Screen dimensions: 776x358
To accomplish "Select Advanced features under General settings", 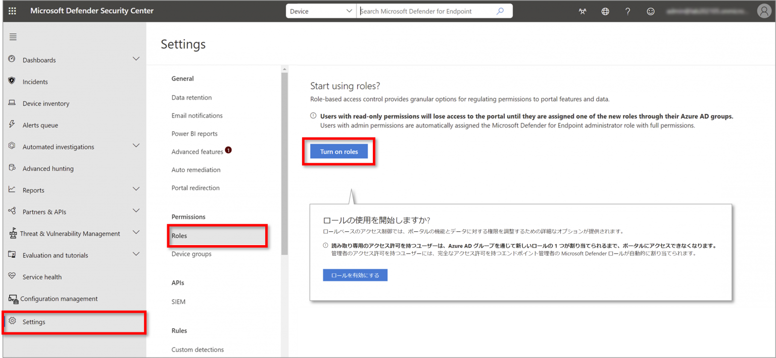I will 198,151.
